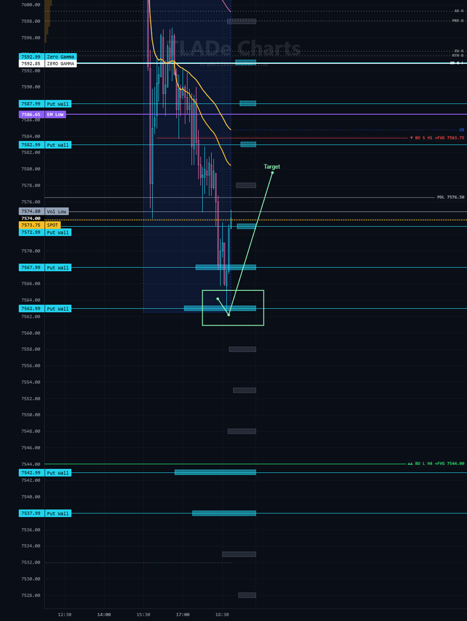Select the 14:00 time axis label
This screenshot has width=467, height=621.
(x=104, y=614)
